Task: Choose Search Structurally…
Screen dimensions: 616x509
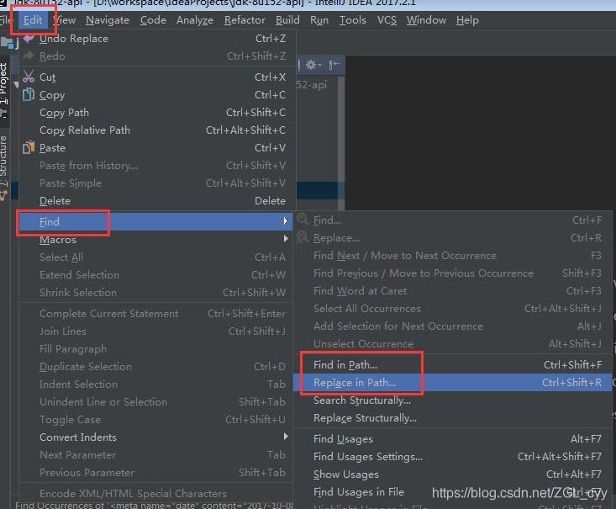Action: (453, 400)
